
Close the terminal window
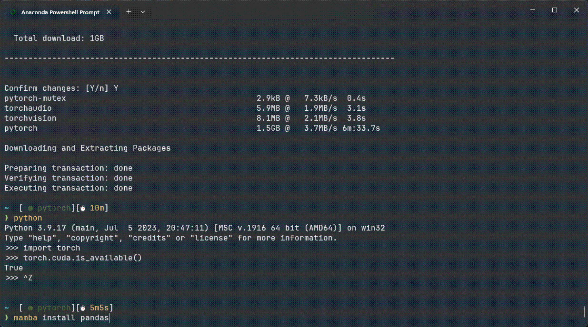pos(576,10)
